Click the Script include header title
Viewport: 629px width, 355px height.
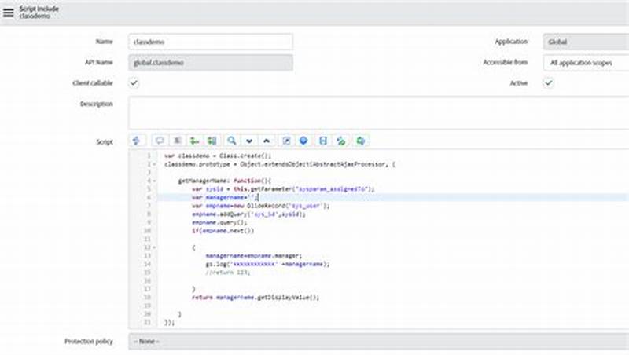click(39, 9)
